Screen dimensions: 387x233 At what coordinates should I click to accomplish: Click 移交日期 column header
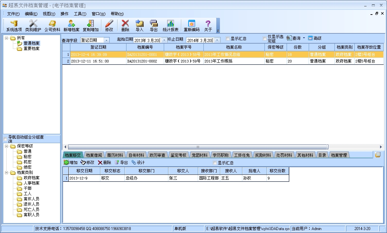pos(84,171)
